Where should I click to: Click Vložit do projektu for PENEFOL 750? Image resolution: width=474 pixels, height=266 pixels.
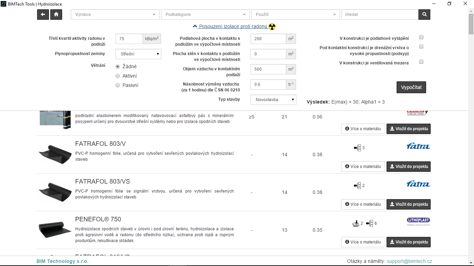408,242
